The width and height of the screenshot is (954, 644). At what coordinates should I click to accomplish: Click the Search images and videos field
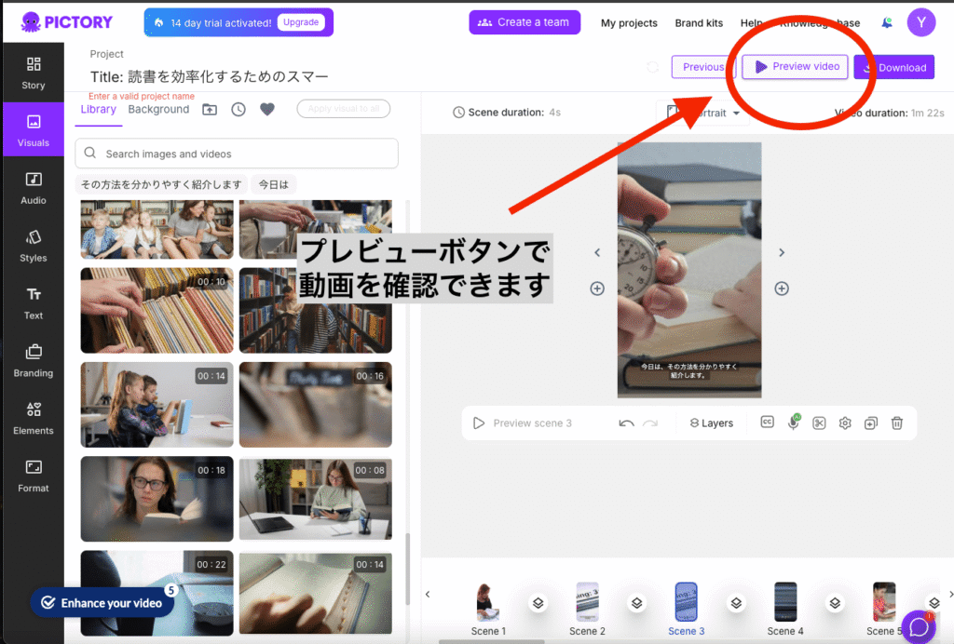(237, 154)
